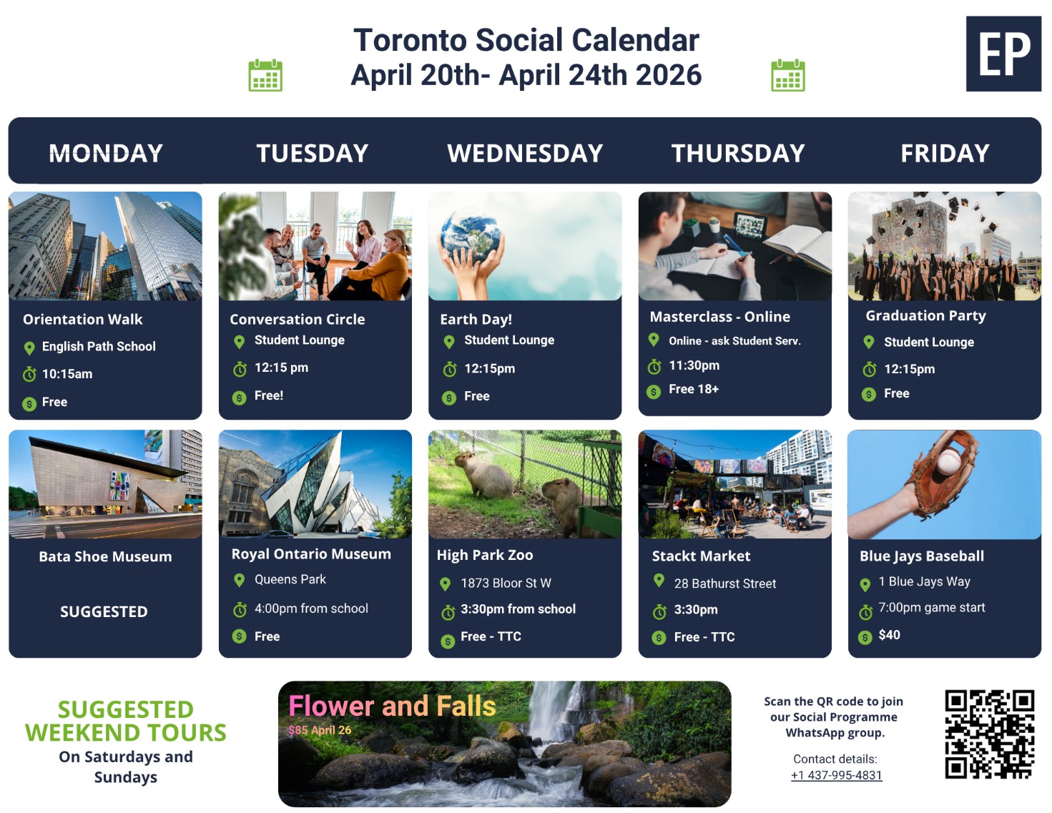Click the clock icon next to 10:15am
The width and height of the screenshot is (1052, 813).
point(29,374)
